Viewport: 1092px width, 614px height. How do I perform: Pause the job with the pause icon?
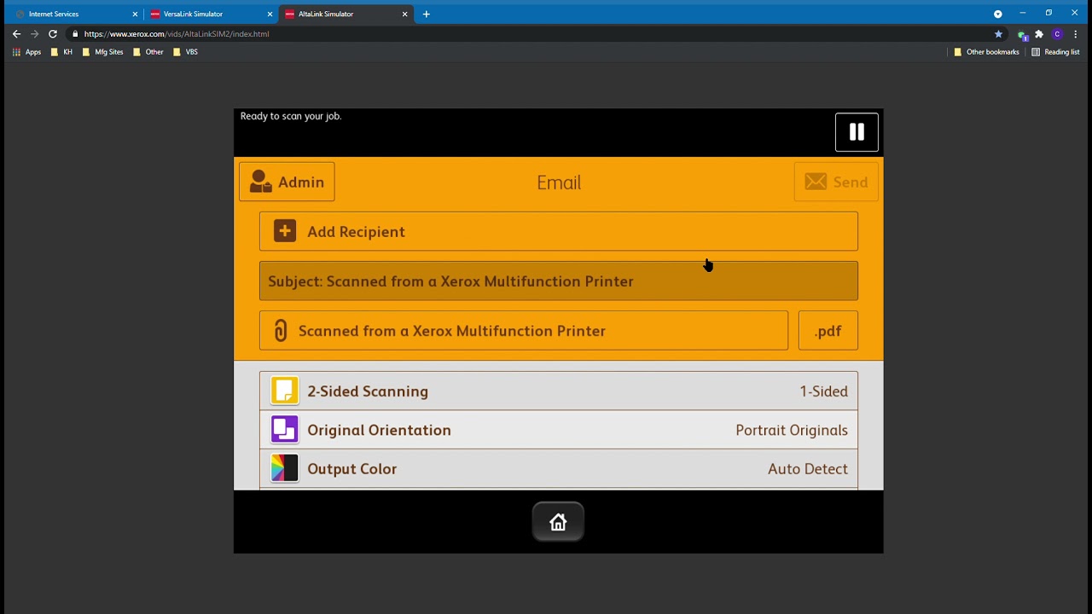857,132
